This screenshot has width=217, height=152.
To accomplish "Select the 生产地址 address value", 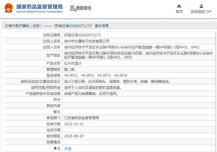I will (x=138, y=55).
